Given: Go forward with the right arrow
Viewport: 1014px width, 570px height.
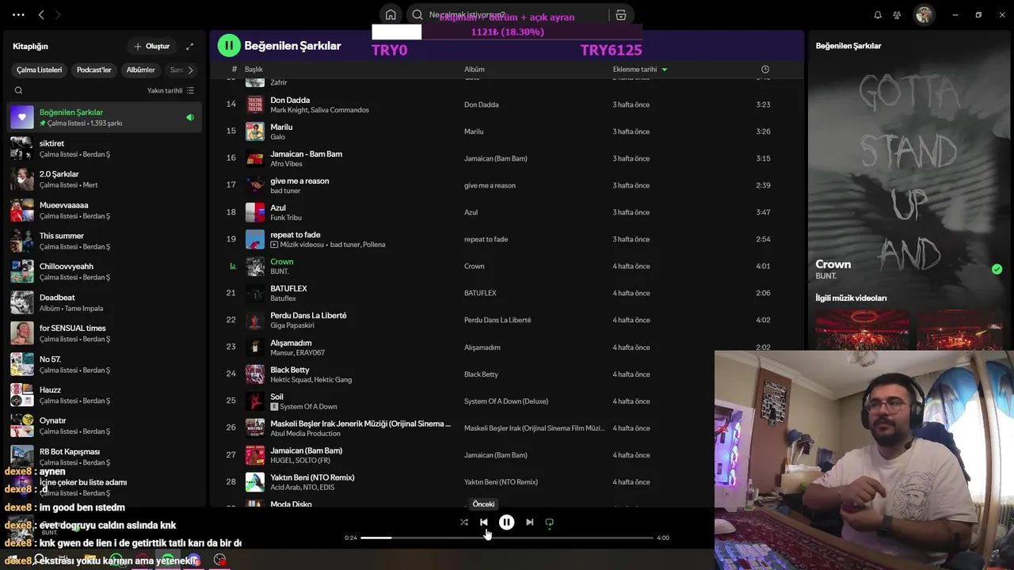Looking at the screenshot, I should (58, 14).
